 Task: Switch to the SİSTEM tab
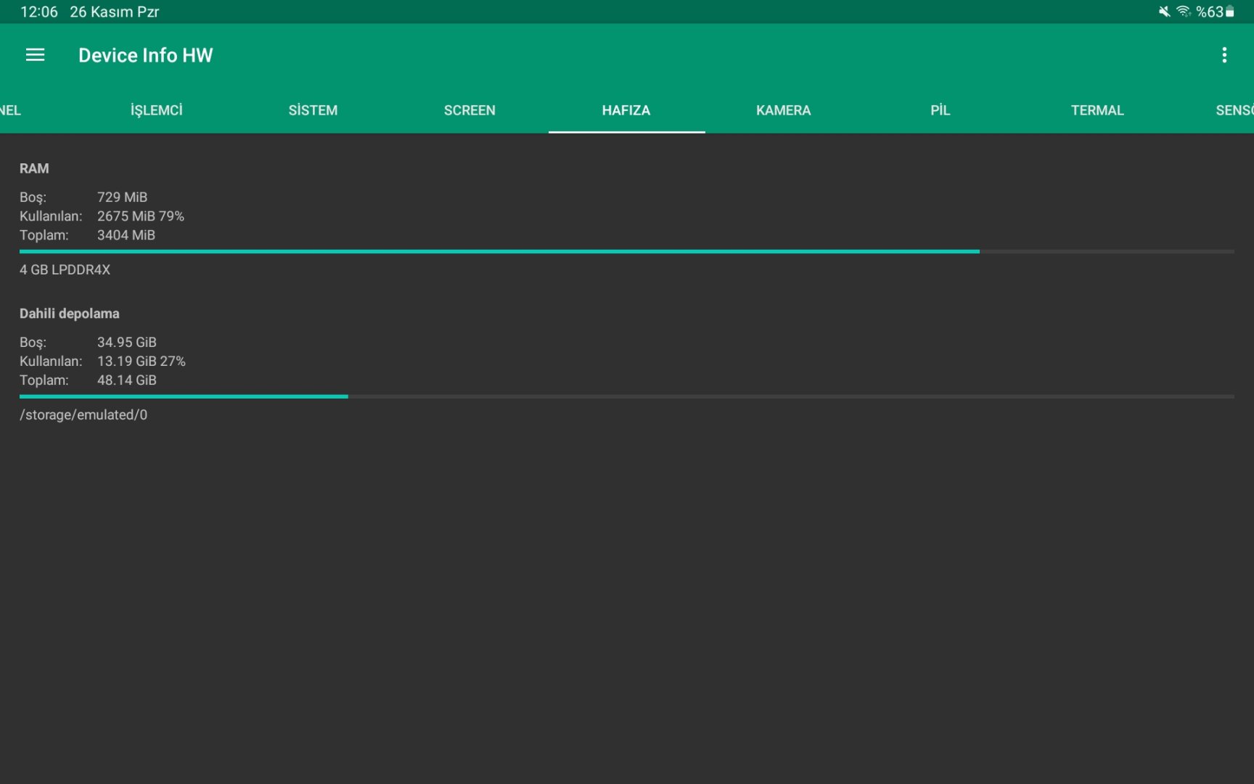click(x=313, y=110)
